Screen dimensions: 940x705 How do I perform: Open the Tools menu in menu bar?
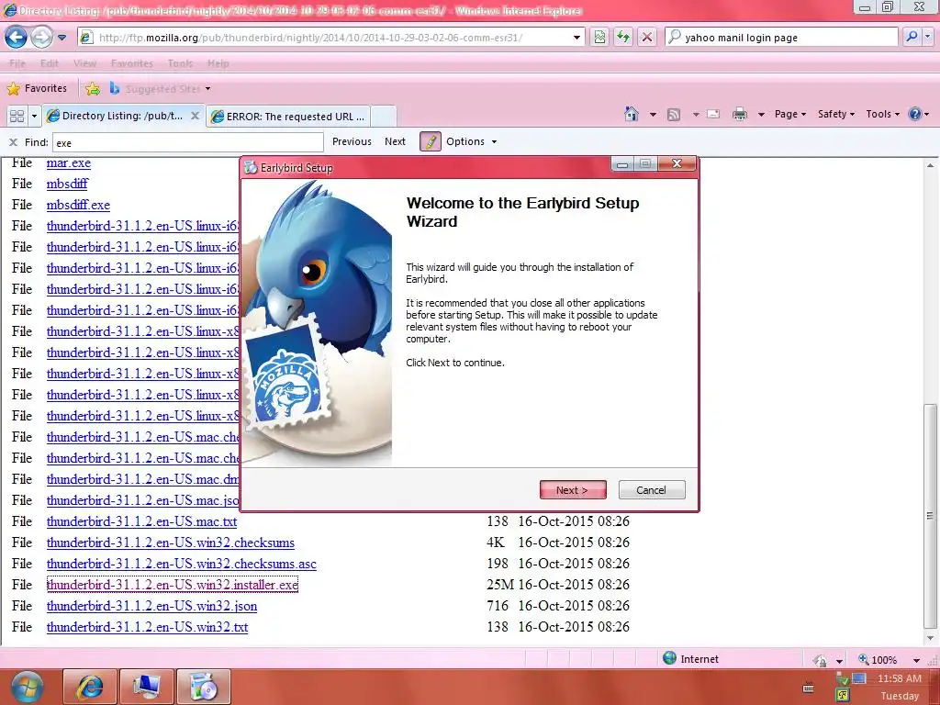click(181, 63)
